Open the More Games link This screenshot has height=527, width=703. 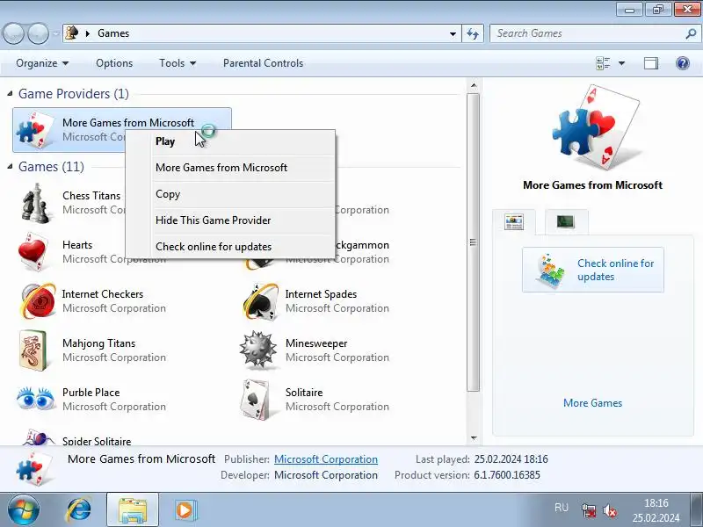click(x=592, y=403)
